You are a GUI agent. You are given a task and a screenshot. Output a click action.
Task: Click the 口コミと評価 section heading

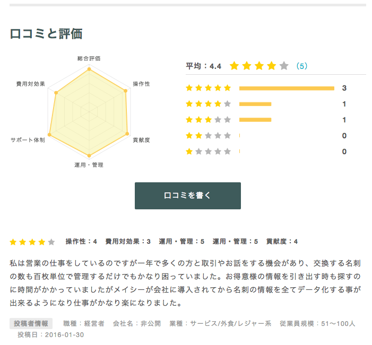tap(46, 33)
